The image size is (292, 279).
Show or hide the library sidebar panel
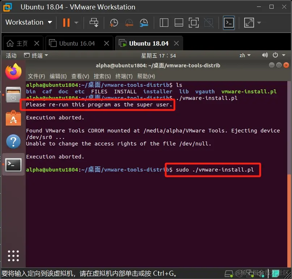click(x=164, y=23)
